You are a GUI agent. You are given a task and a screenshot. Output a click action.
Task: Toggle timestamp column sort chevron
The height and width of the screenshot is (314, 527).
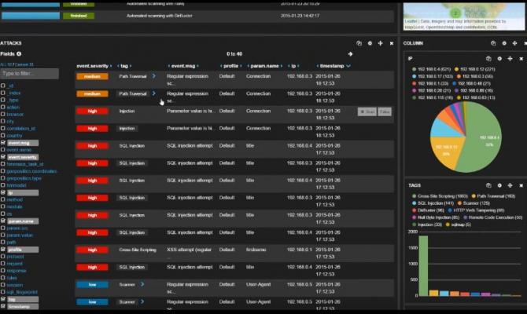click(348, 66)
